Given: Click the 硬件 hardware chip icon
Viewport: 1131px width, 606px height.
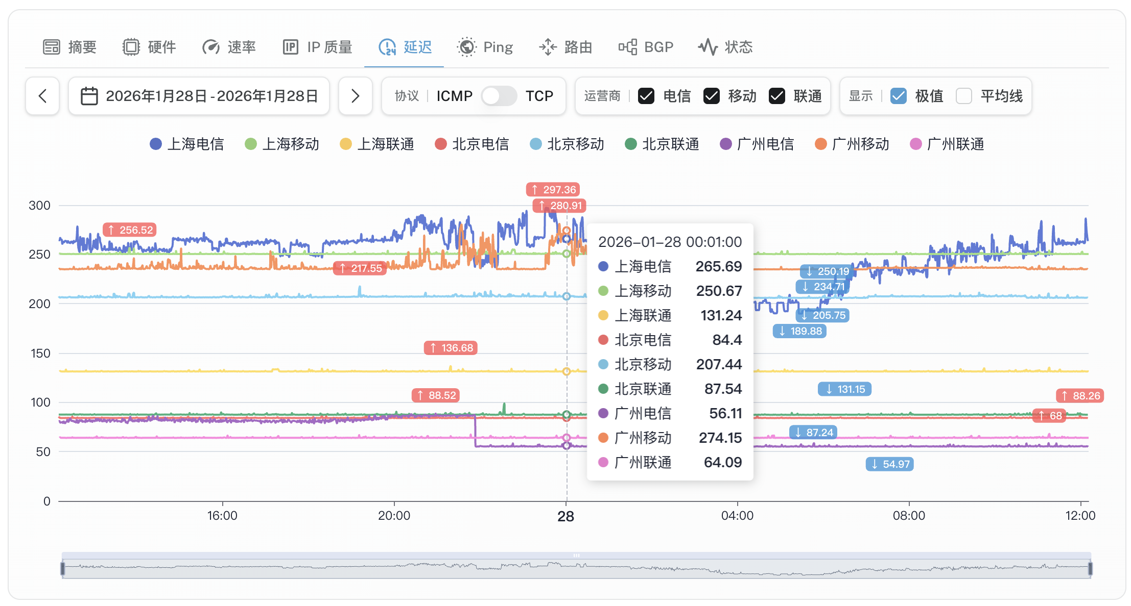Looking at the screenshot, I should [131, 47].
